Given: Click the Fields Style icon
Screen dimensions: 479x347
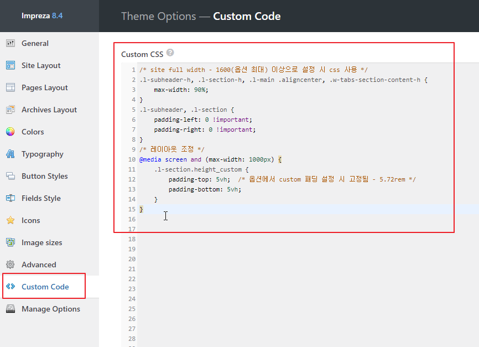Looking at the screenshot, I should 11,198.
